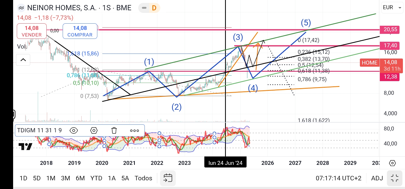The height and width of the screenshot is (189, 405).
Task: Select the 5A time range
Action: pyautogui.click(x=125, y=178)
